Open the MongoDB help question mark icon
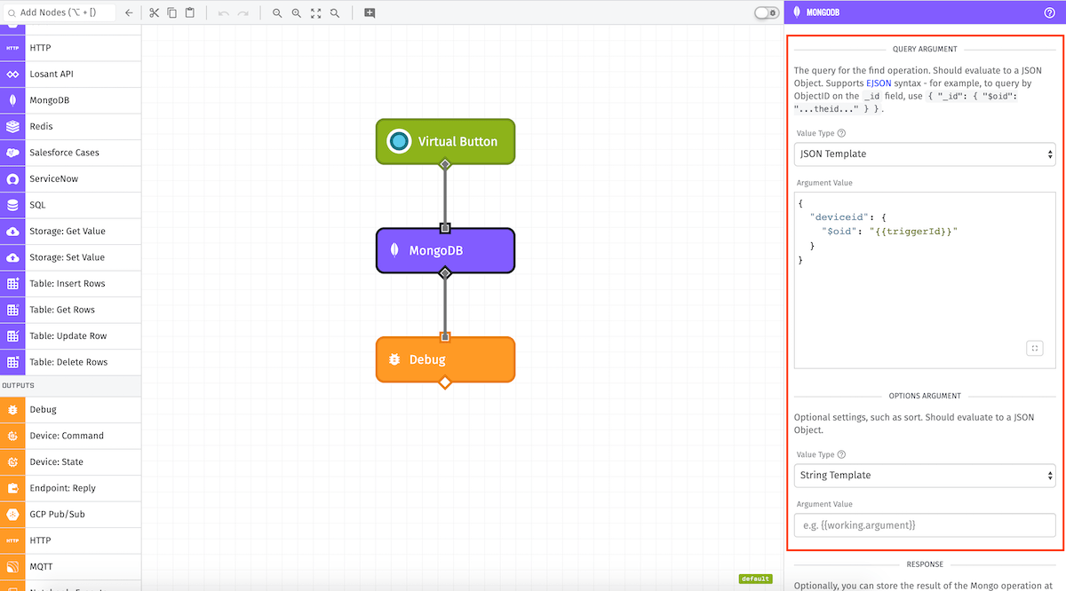This screenshot has height=591, width=1066. tap(1049, 13)
